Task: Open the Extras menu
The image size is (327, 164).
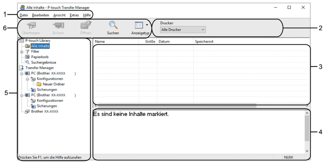Action: 74,15
